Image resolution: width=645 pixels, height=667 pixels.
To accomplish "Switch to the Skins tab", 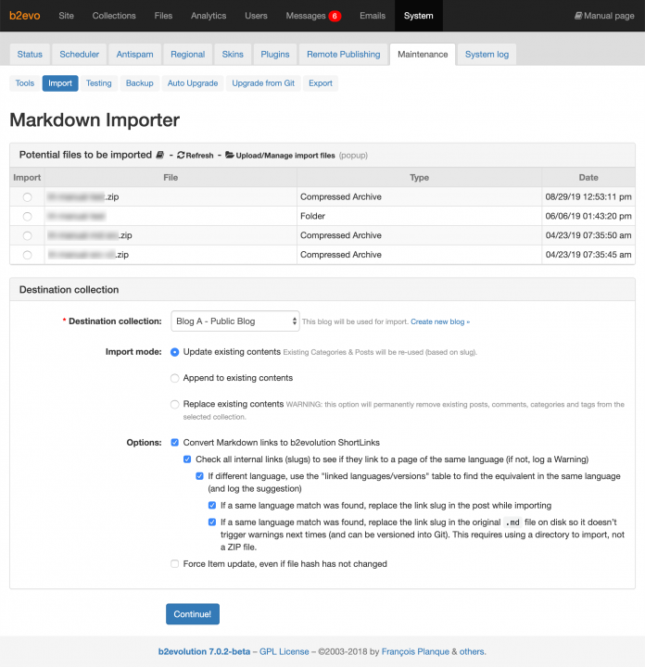I will pyautogui.click(x=233, y=55).
